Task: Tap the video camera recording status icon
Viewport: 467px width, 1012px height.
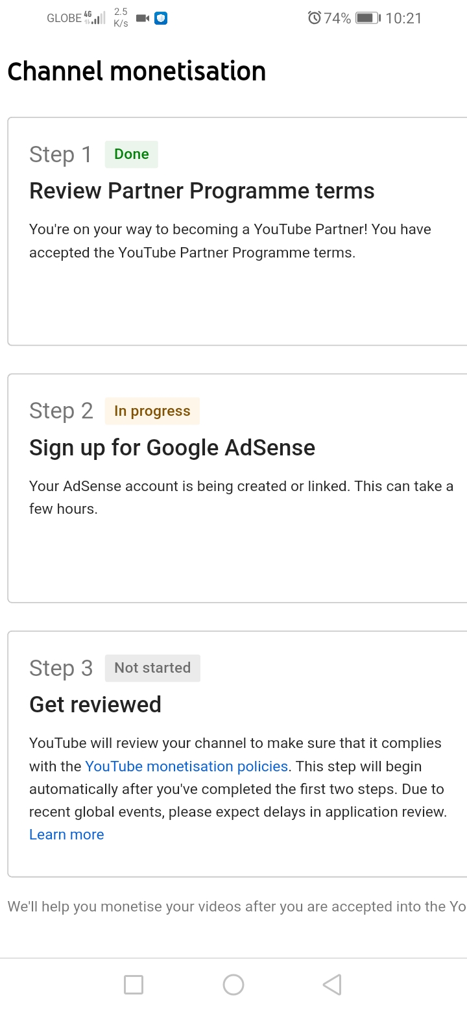Action: point(143,19)
